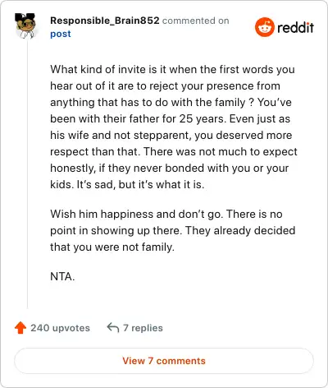Image resolution: width=328 pixels, height=388 pixels.
Task: Click the '240 upvotes' count
Action: point(60,328)
